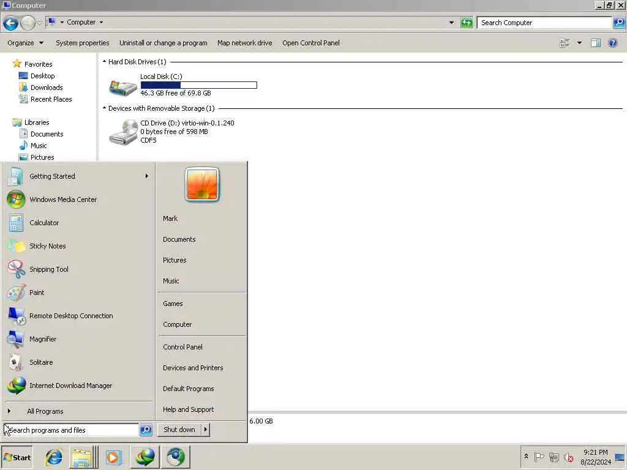This screenshot has width=627, height=470.
Task: Select the Local Disk (C:) drive icon
Action: click(122, 87)
